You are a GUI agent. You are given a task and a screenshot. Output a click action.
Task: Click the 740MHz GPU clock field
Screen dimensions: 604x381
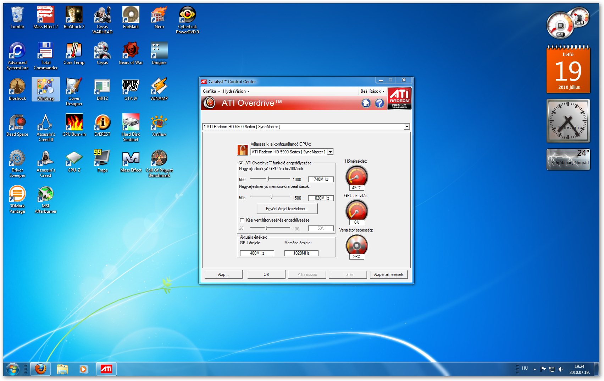pyautogui.click(x=321, y=179)
